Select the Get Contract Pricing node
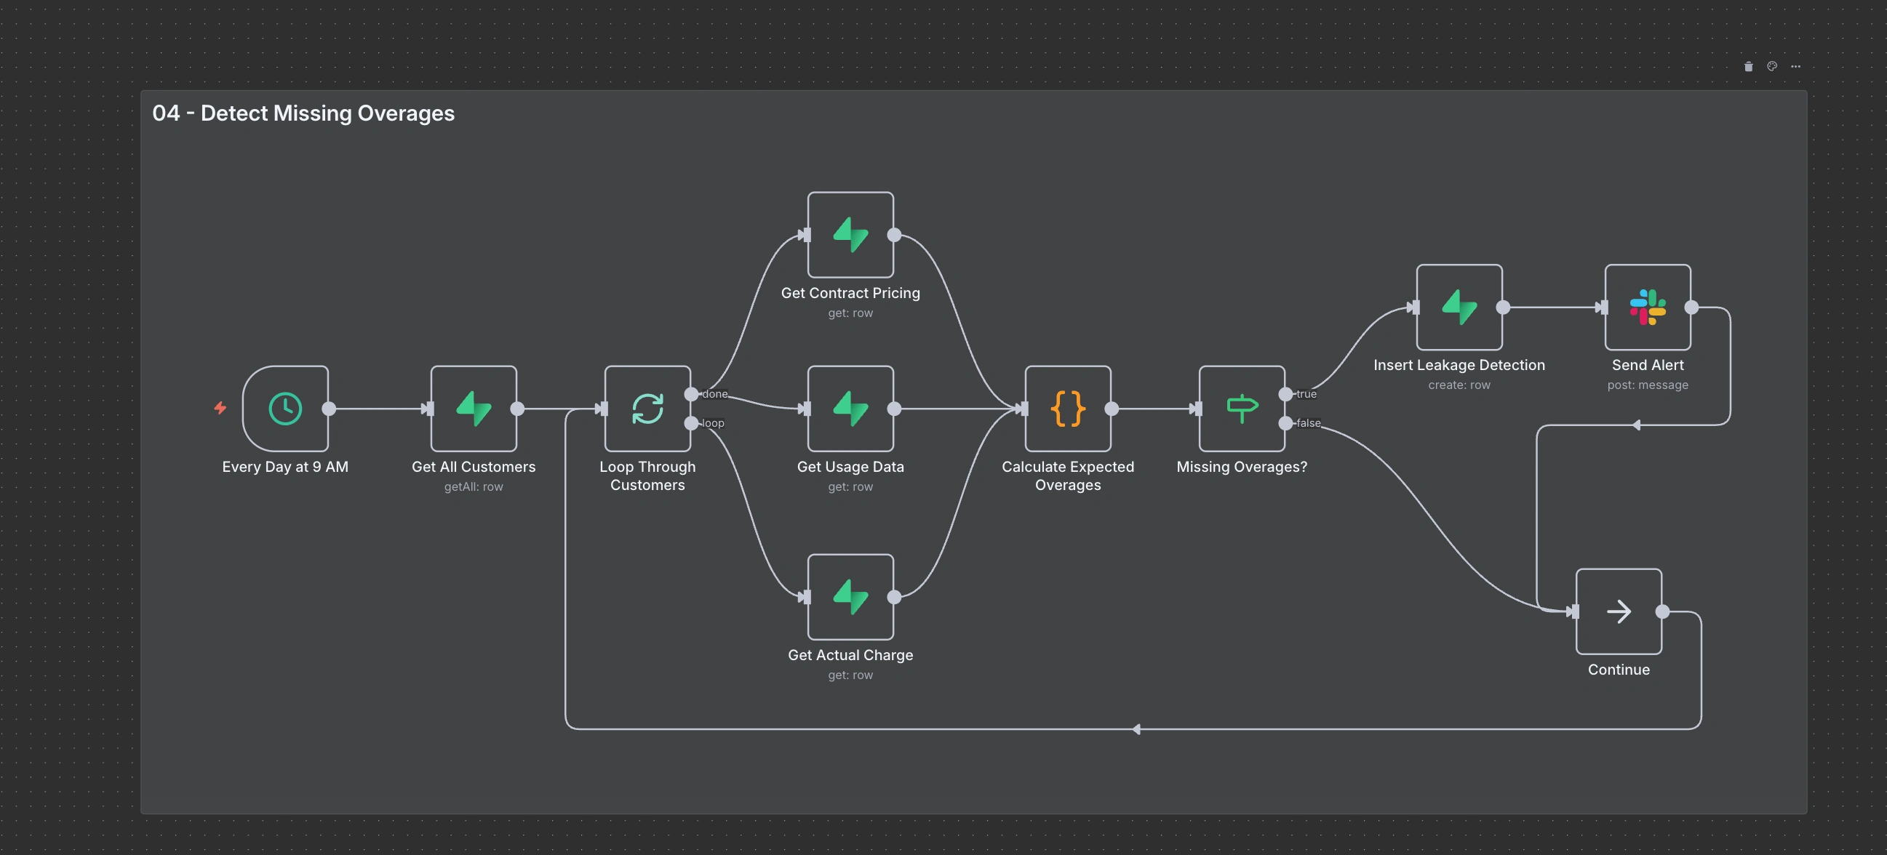 (x=850, y=235)
